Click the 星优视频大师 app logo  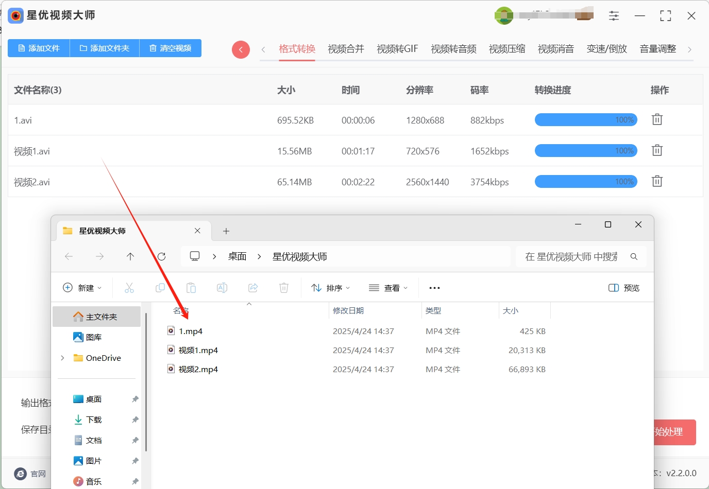tap(16, 15)
